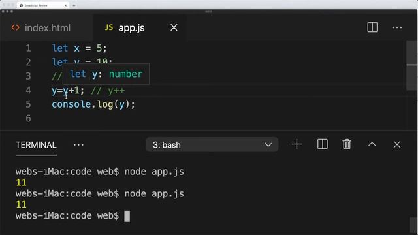
Task: Create a new terminal with plus icon
Action: click(x=297, y=144)
